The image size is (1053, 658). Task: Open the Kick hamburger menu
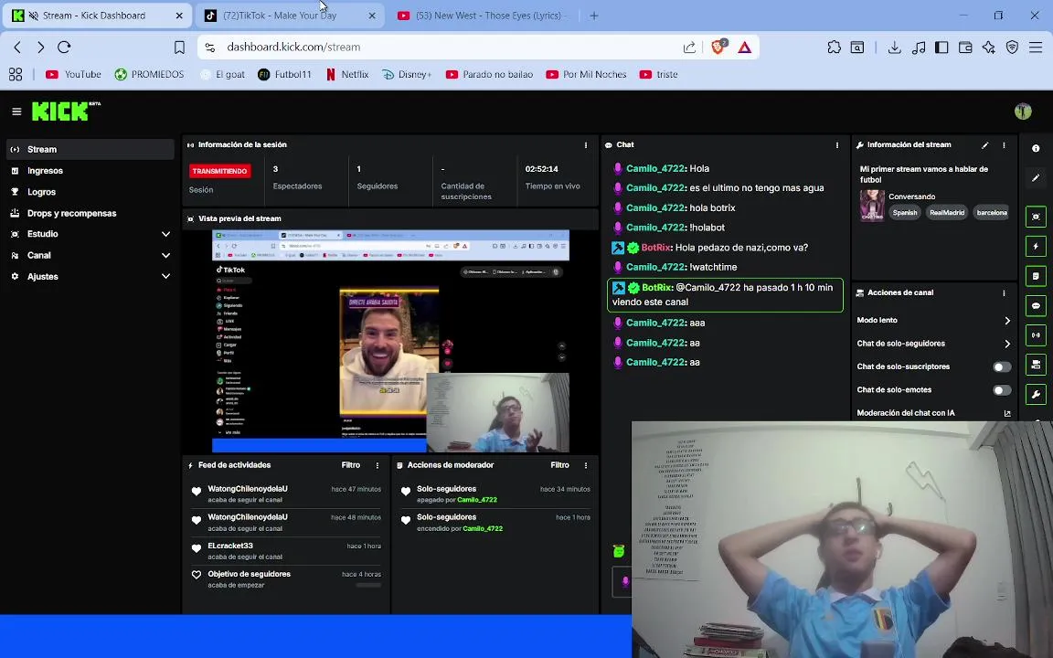click(x=16, y=111)
